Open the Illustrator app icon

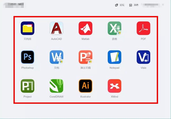coord(85,86)
